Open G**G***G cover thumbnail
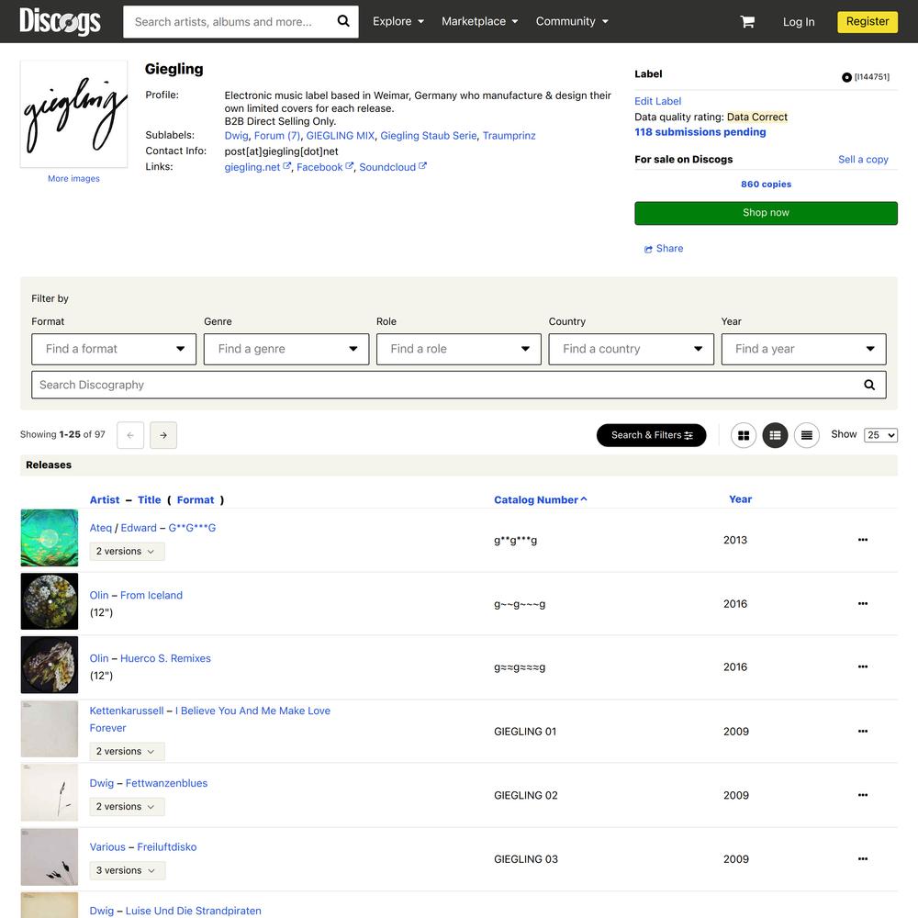The image size is (918, 918). pyautogui.click(x=50, y=537)
